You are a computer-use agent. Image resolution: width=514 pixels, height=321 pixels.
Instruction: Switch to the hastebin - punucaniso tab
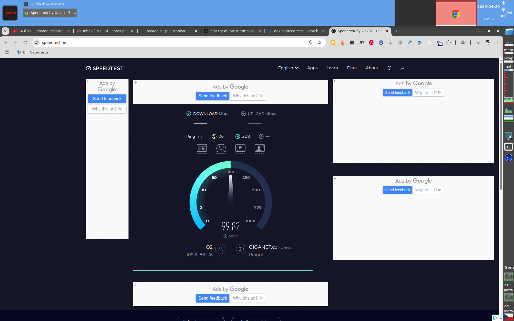point(166,31)
